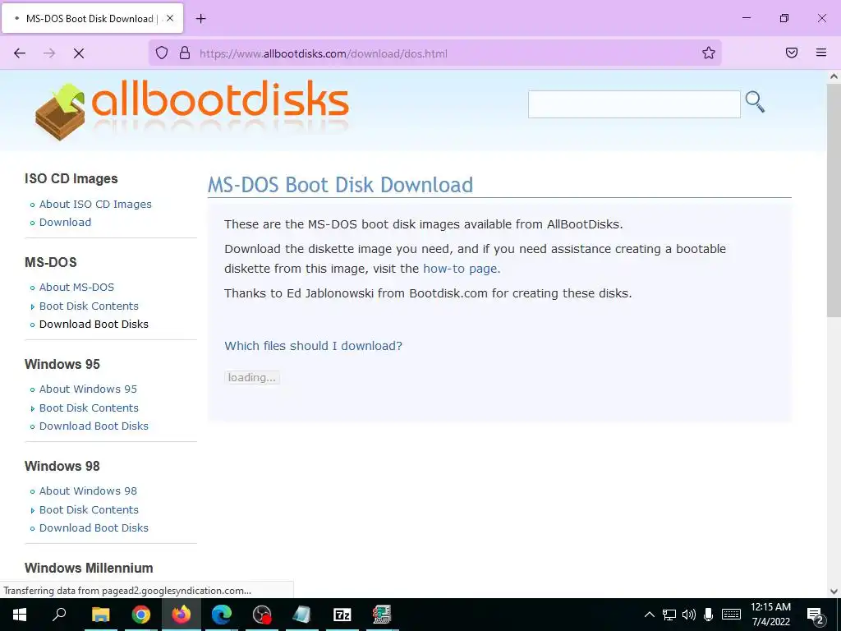Click the forward navigation arrow
Image resolution: width=841 pixels, height=631 pixels.
(49, 53)
